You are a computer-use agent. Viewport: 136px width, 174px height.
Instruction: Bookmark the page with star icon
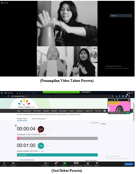pos(113,96)
